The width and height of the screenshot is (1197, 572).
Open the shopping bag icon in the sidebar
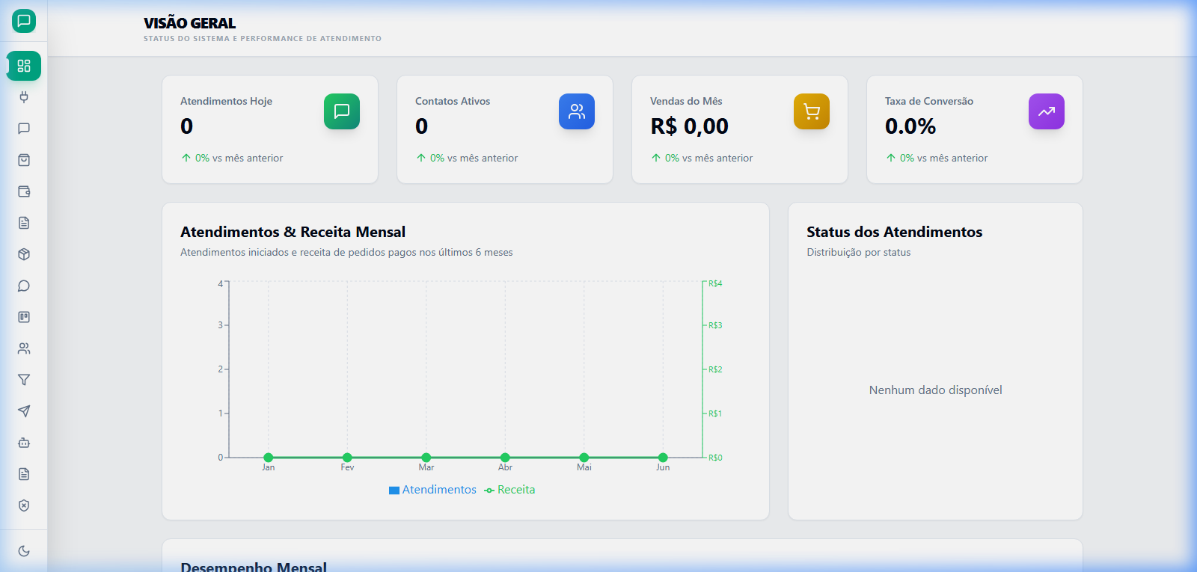[x=24, y=160]
